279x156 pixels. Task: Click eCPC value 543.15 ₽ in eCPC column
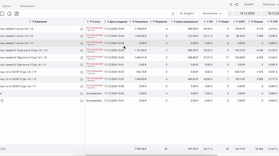tap(240, 72)
